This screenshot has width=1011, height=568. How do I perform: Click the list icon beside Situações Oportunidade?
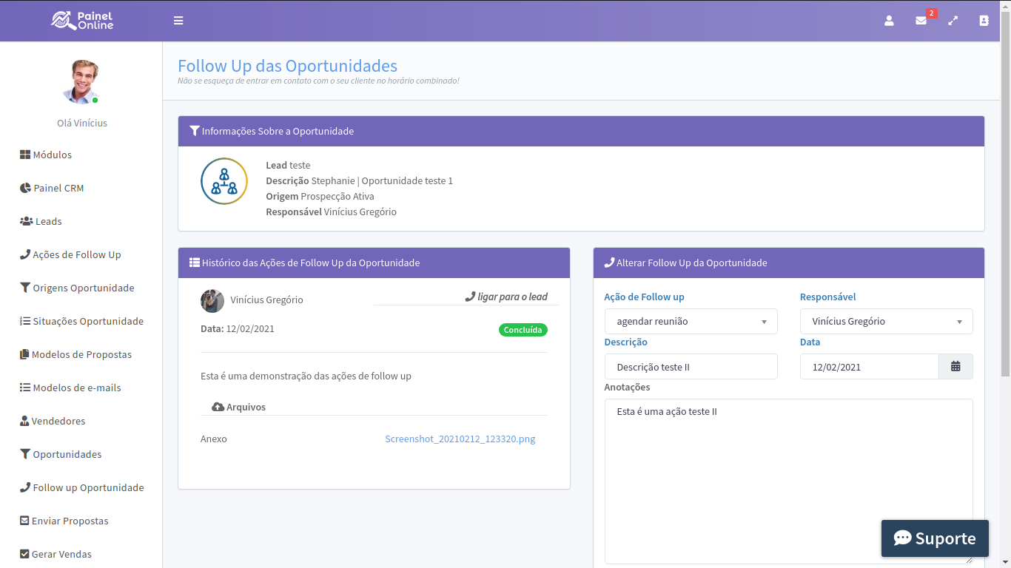pyautogui.click(x=25, y=321)
